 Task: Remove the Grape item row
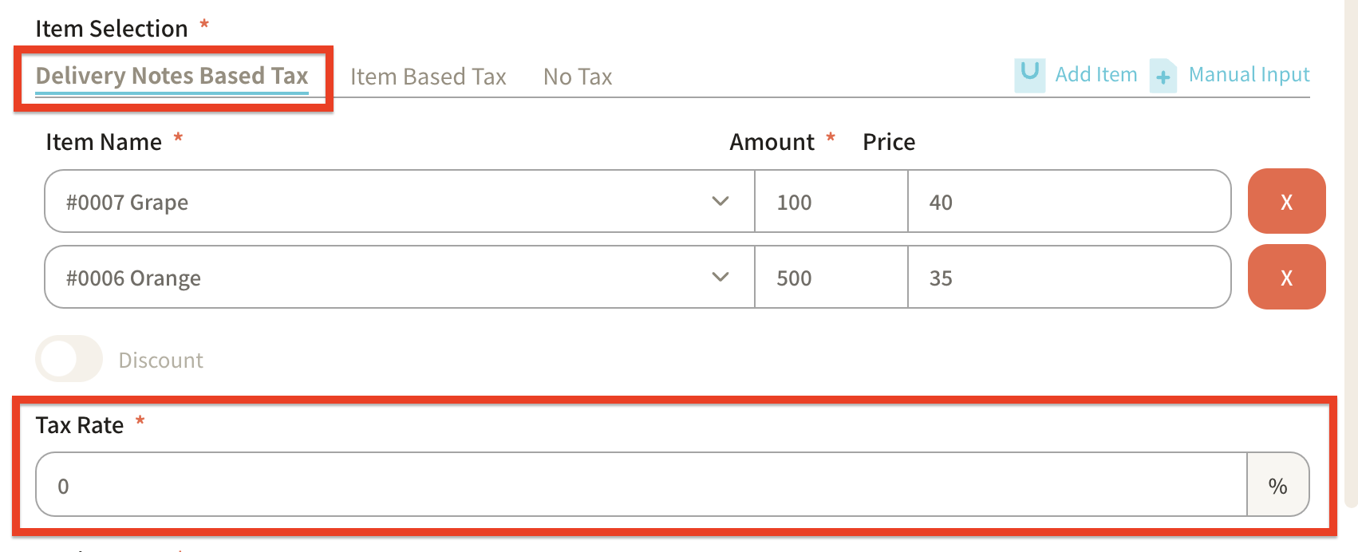click(x=1286, y=201)
